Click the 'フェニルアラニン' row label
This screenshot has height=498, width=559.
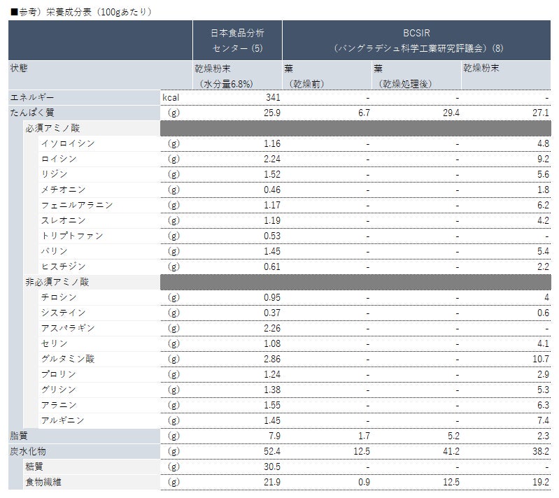[77, 205]
